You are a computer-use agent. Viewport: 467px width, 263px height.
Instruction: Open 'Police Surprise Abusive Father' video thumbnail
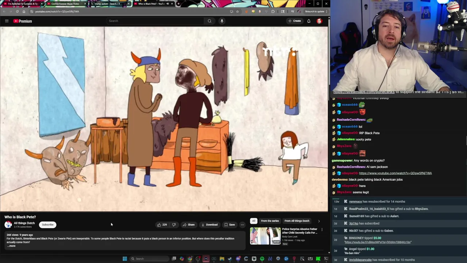(265, 236)
